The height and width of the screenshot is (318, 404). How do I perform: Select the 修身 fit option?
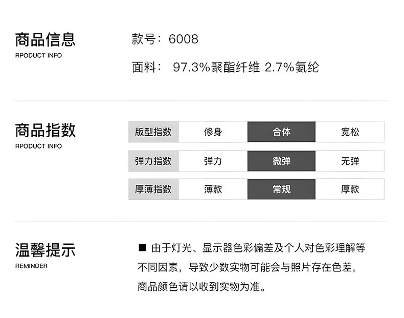point(213,132)
